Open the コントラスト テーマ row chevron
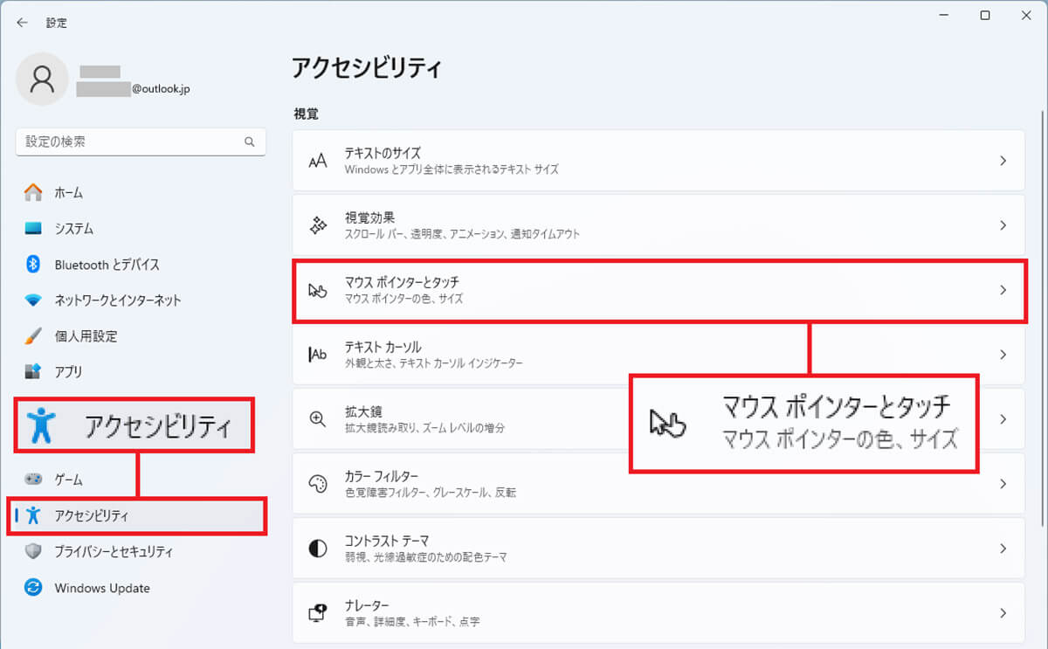The image size is (1048, 649). point(1003,549)
